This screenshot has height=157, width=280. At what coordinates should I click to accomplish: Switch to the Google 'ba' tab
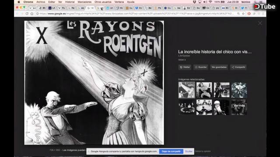(177, 8)
